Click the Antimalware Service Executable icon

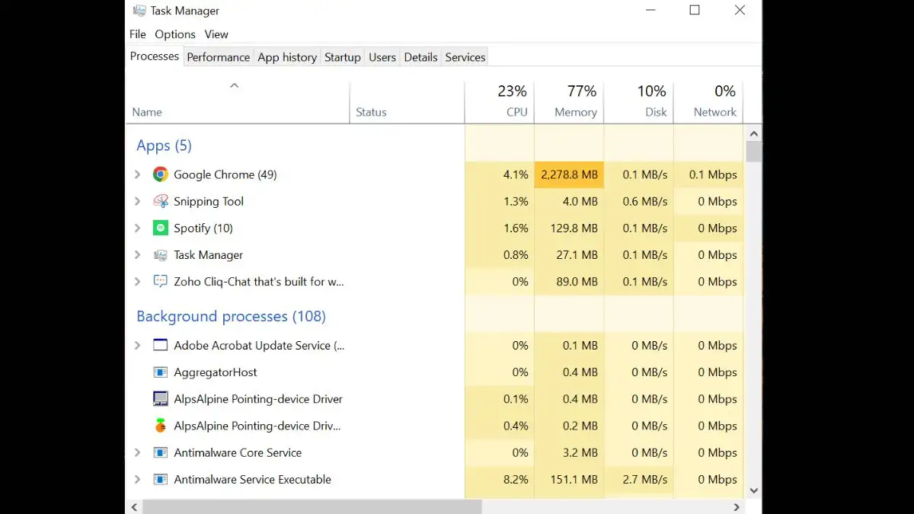click(160, 480)
